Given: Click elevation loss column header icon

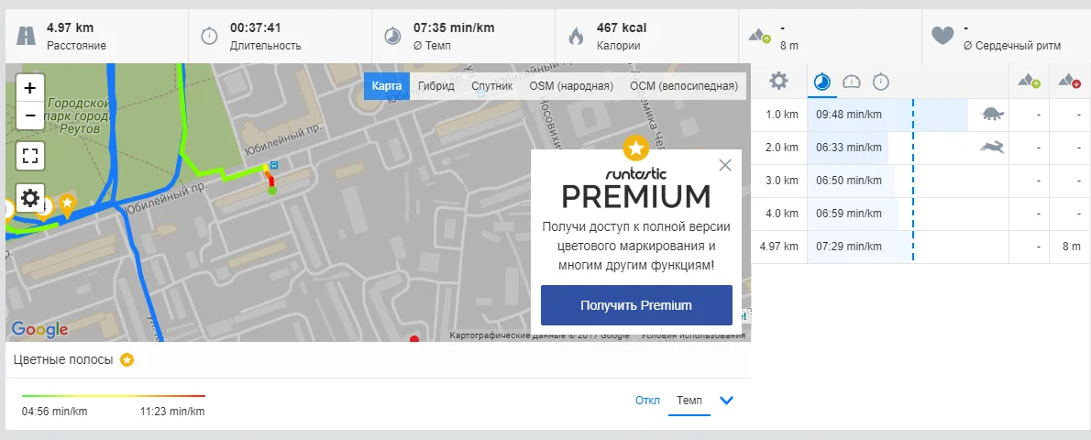Looking at the screenshot, I should 1069,82.
